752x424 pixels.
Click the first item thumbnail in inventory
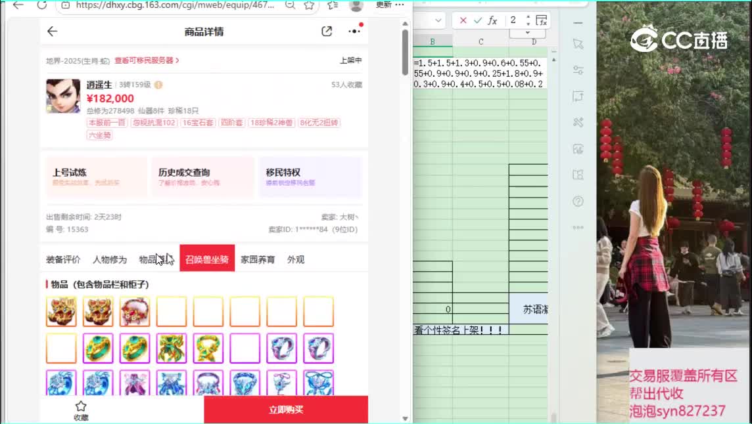(61, 312)
